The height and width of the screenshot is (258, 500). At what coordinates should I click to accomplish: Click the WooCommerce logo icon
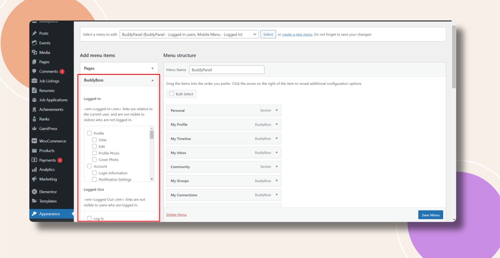point(34,141)
